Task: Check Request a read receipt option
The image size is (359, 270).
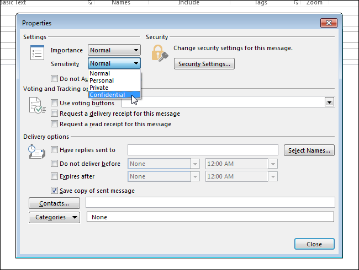Action: click(54, 124)
